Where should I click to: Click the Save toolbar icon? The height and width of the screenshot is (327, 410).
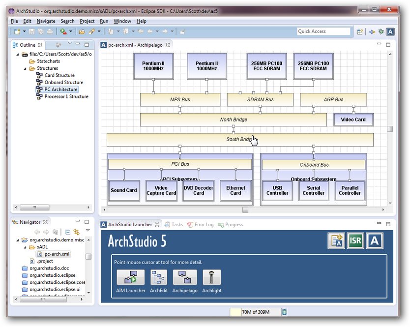(32, 31)
